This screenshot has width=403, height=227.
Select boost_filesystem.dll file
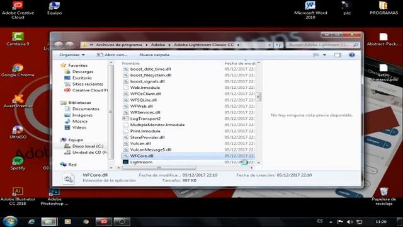(x=150, y=75)
